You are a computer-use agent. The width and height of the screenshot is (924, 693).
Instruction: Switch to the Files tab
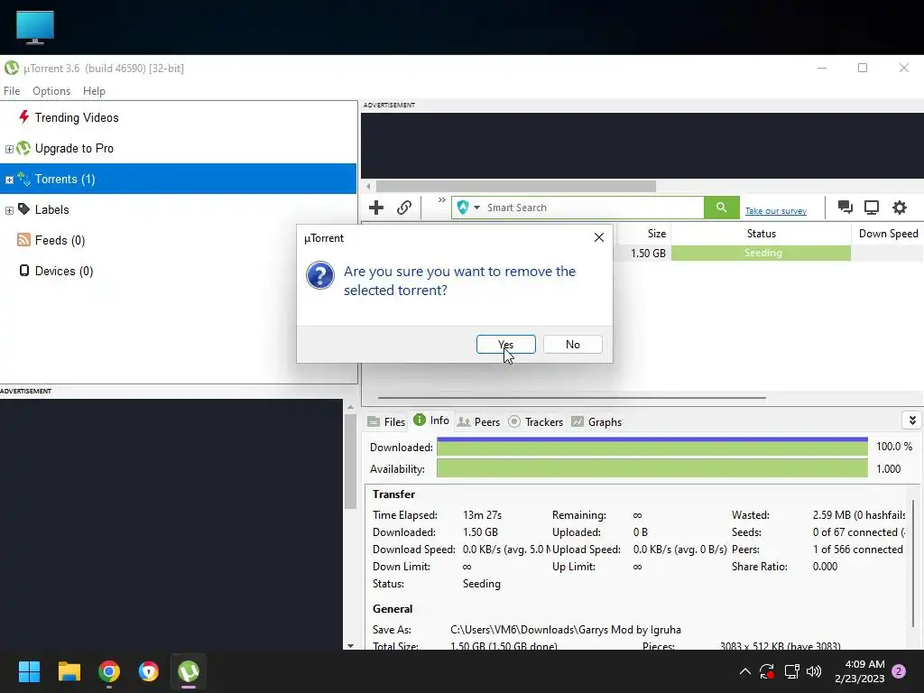386,422
